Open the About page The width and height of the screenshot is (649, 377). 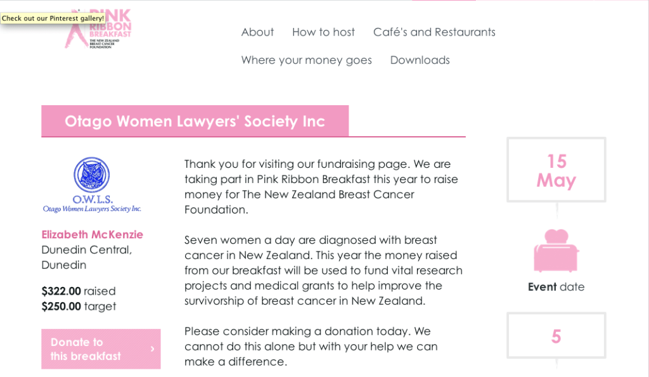coord(257,32)
